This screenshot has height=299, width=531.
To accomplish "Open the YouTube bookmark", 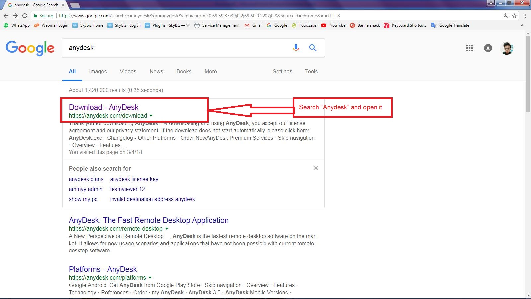I will tap(334, 25).
